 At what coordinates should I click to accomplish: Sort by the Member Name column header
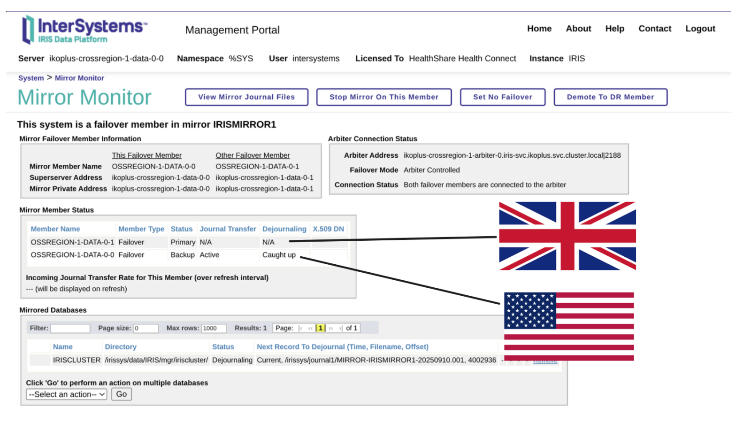click(55, 229)
